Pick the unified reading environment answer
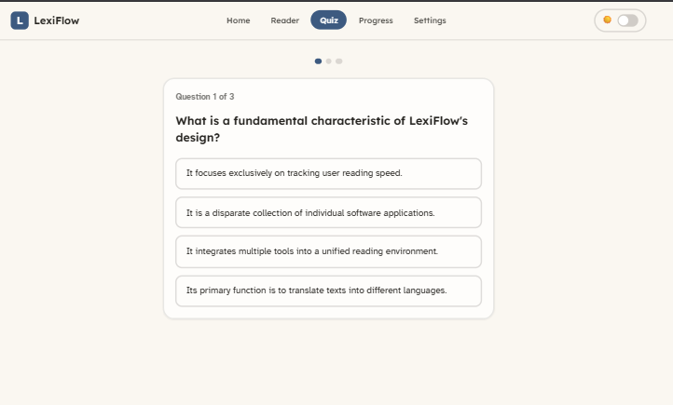The width and height of the screenshot is (673, 405). (x=328, y=251)
